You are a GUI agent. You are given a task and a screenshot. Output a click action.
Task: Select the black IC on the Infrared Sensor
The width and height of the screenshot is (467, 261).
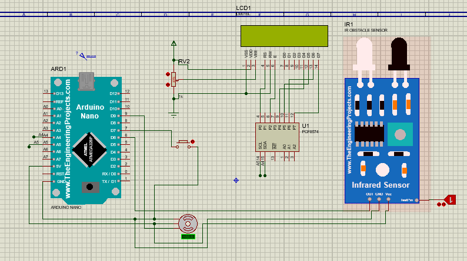pyautogui.click(x=369, y=134)
